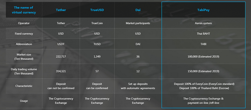Select the Market participants cell
The width and height of the screenshot is (251, 110).
[138, 23]
